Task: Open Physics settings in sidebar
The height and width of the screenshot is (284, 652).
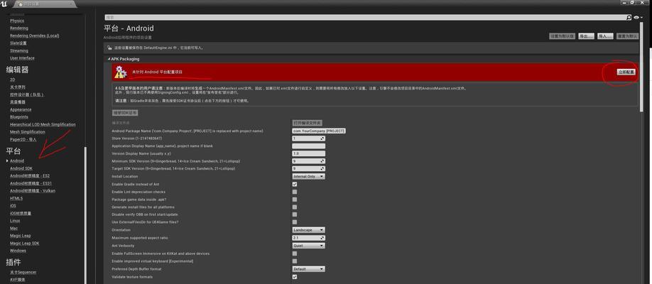Action: [x=17, y=21]
